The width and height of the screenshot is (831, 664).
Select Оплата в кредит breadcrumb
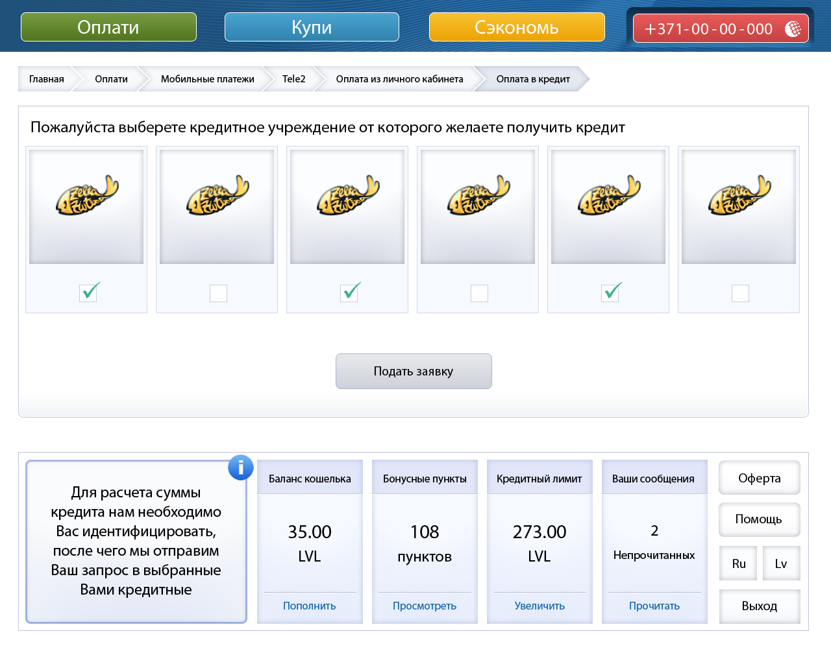(x=533, y=79)
